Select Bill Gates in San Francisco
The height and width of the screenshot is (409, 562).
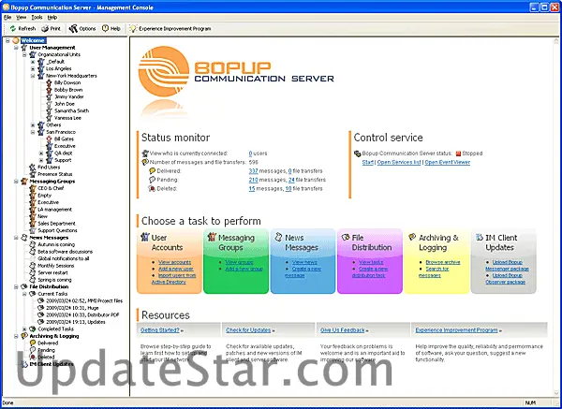[x=64, y=139]
